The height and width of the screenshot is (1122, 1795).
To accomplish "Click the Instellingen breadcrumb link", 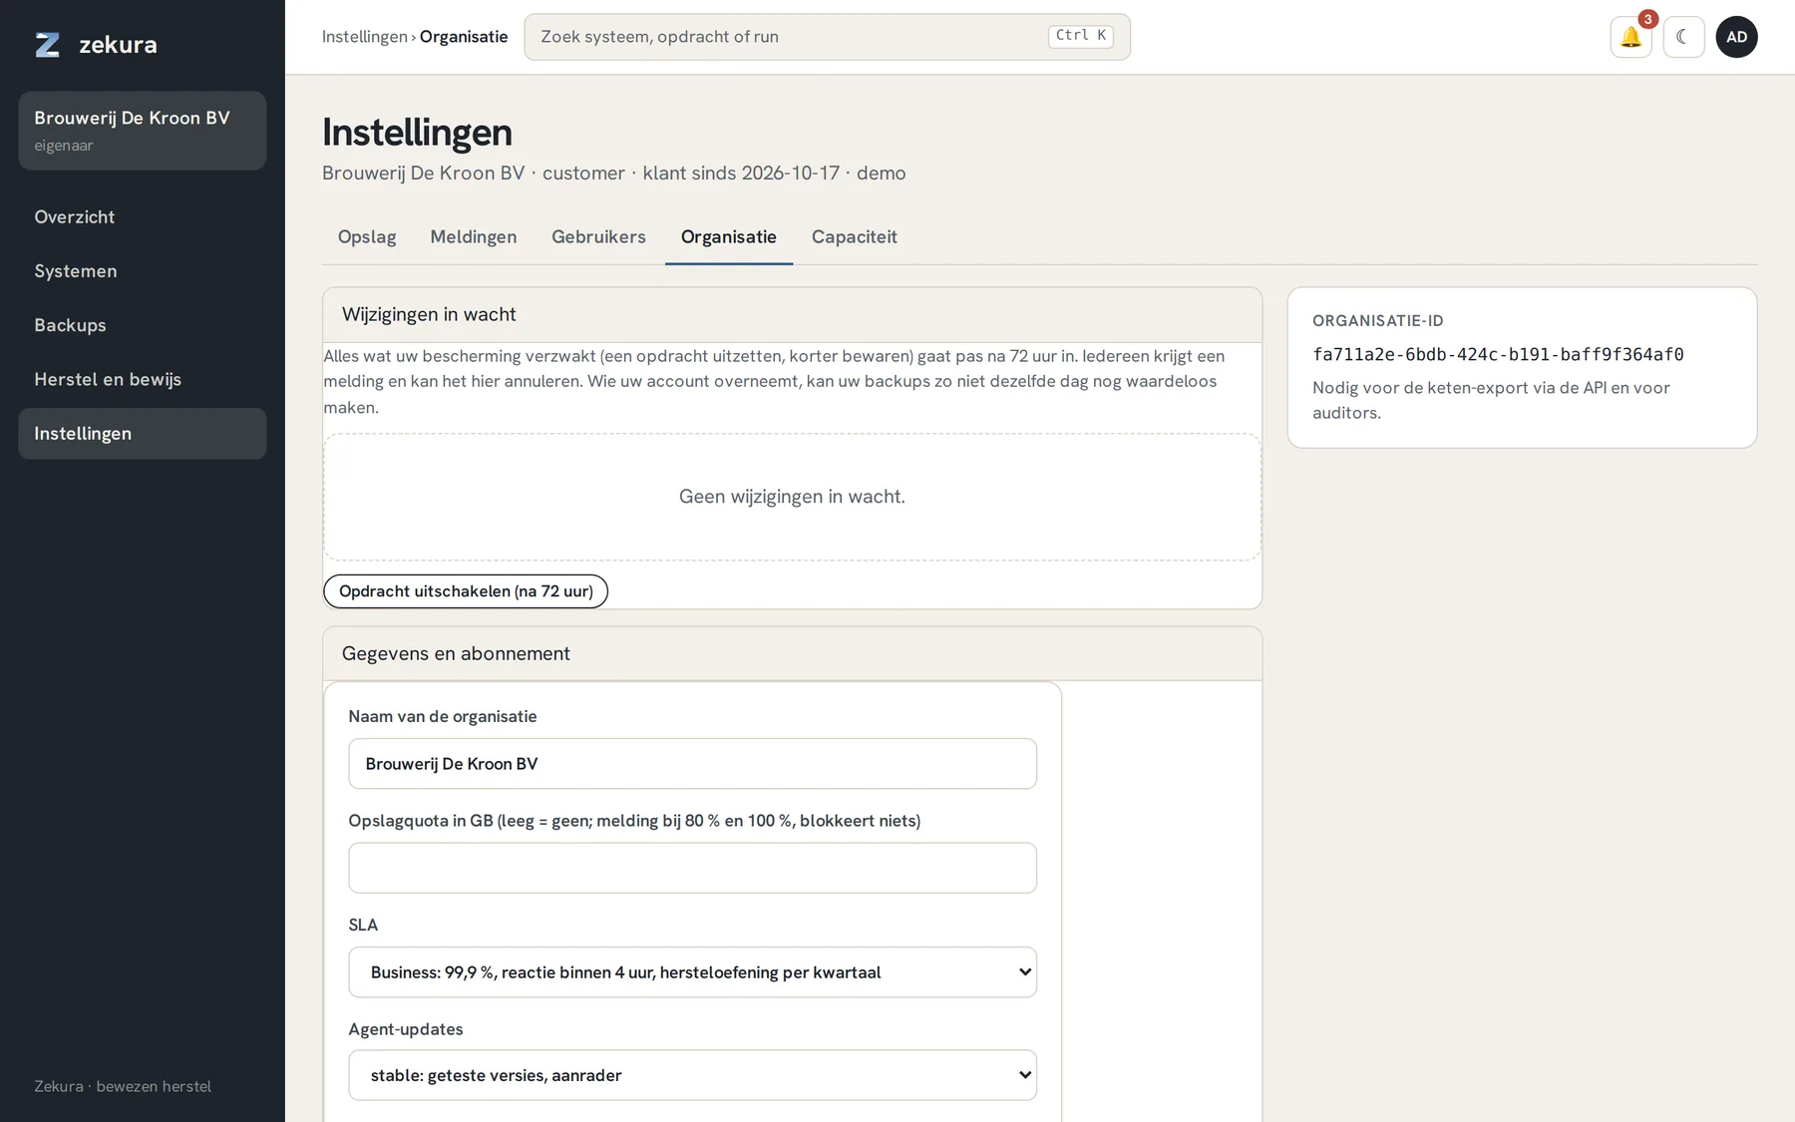I will point(364,37).
